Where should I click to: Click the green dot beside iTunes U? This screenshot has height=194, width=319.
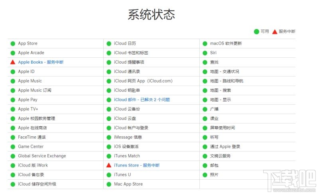click(x=109, y=175)
